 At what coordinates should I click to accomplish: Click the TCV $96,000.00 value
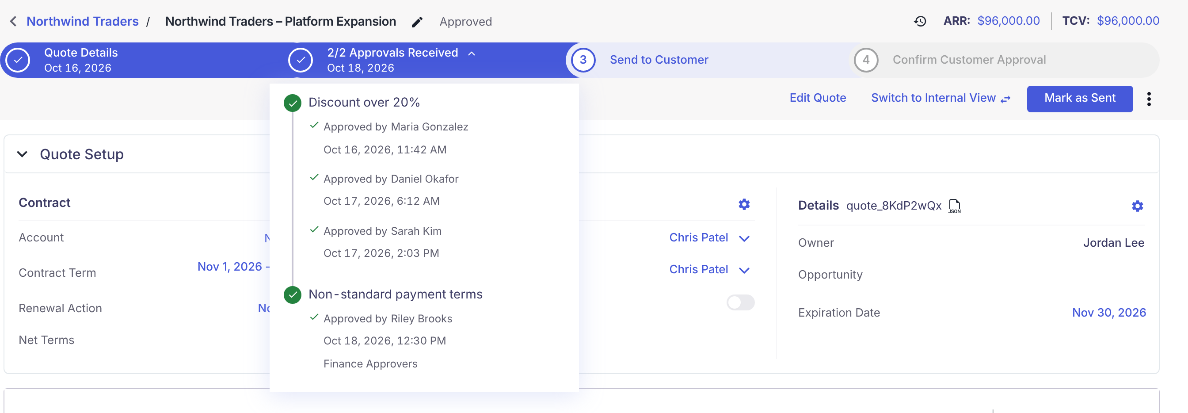[x=1127, y=21]
